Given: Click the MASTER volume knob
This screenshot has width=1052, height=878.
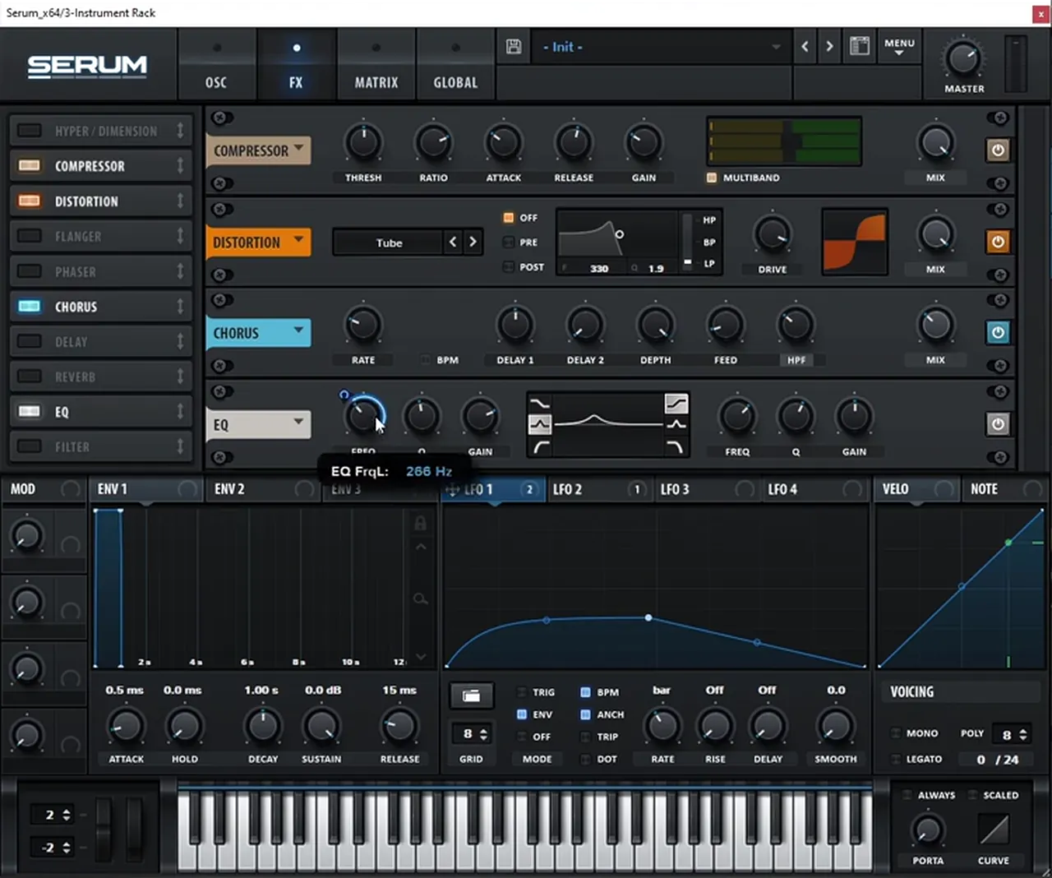Looking at the screenshot, I should (x=962, y=59).
